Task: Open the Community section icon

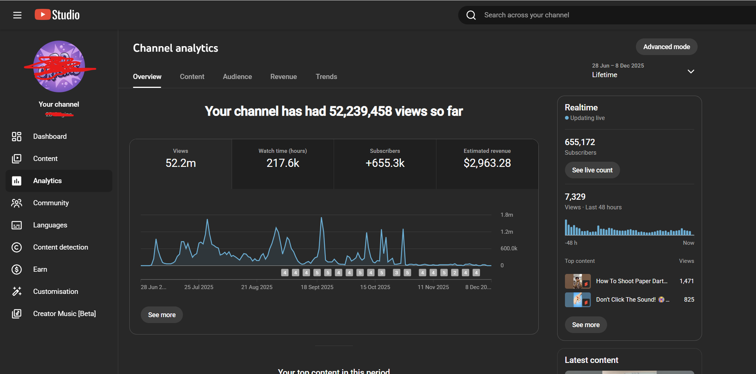Action: pyautogui.click(x=17, y=203)
